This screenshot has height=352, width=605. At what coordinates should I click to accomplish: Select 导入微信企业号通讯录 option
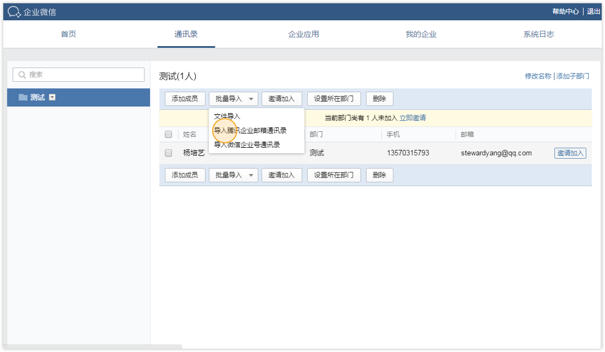(x=247, y=144)
